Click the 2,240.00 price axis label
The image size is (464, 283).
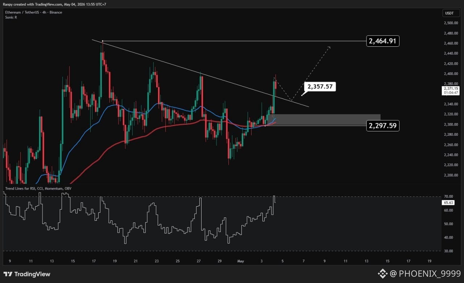(450, 155)
